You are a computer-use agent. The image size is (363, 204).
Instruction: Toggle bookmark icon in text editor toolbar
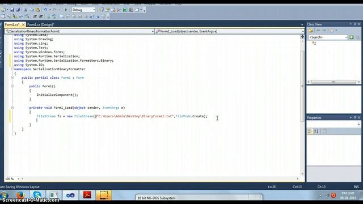(x=62, y=16)
